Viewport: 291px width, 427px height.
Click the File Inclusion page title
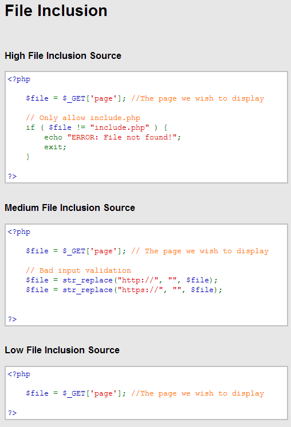tap(56, 11)
